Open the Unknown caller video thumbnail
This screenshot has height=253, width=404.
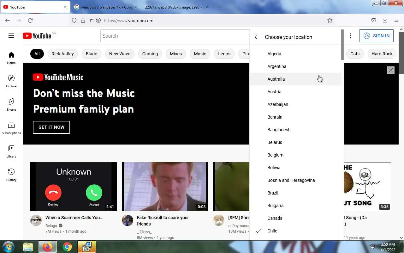click(x=74, y=187)
